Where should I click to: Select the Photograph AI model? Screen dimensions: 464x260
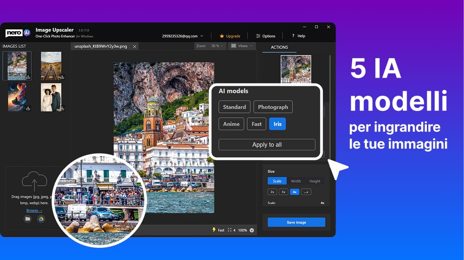(x=273, y=107)
